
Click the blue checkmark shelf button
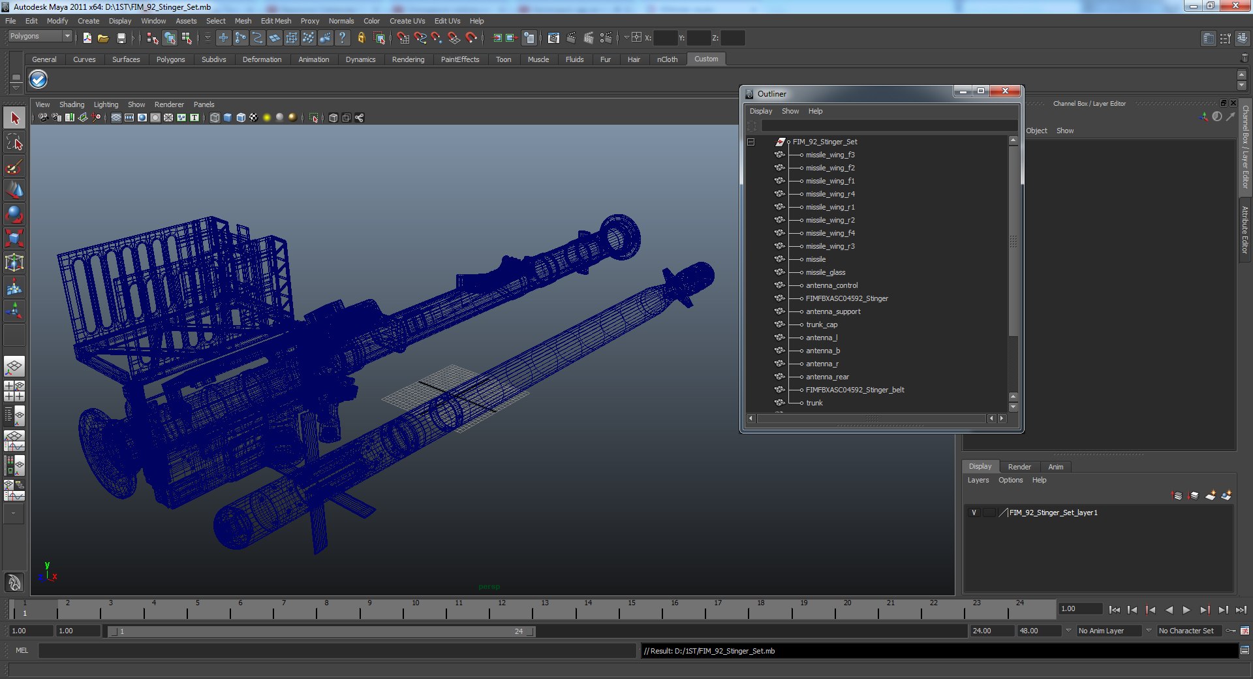click(38, 80)
